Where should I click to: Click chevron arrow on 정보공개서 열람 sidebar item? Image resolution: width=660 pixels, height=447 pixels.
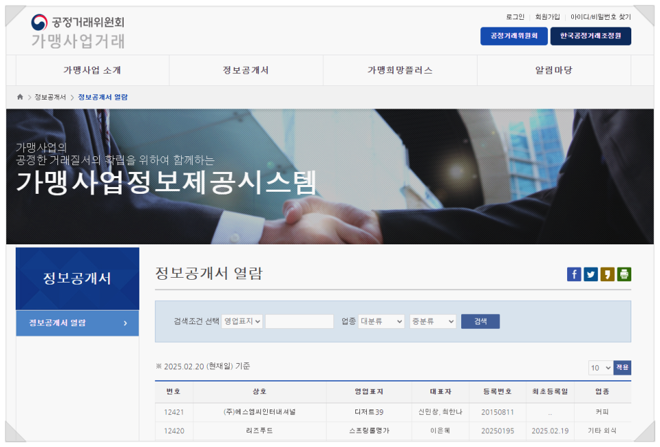tap(126, 323)
